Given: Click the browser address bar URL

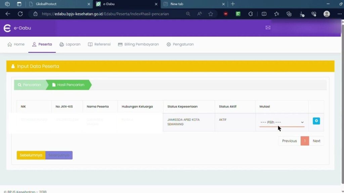Looking at the screenshot, I should click(x=105, y=14).
